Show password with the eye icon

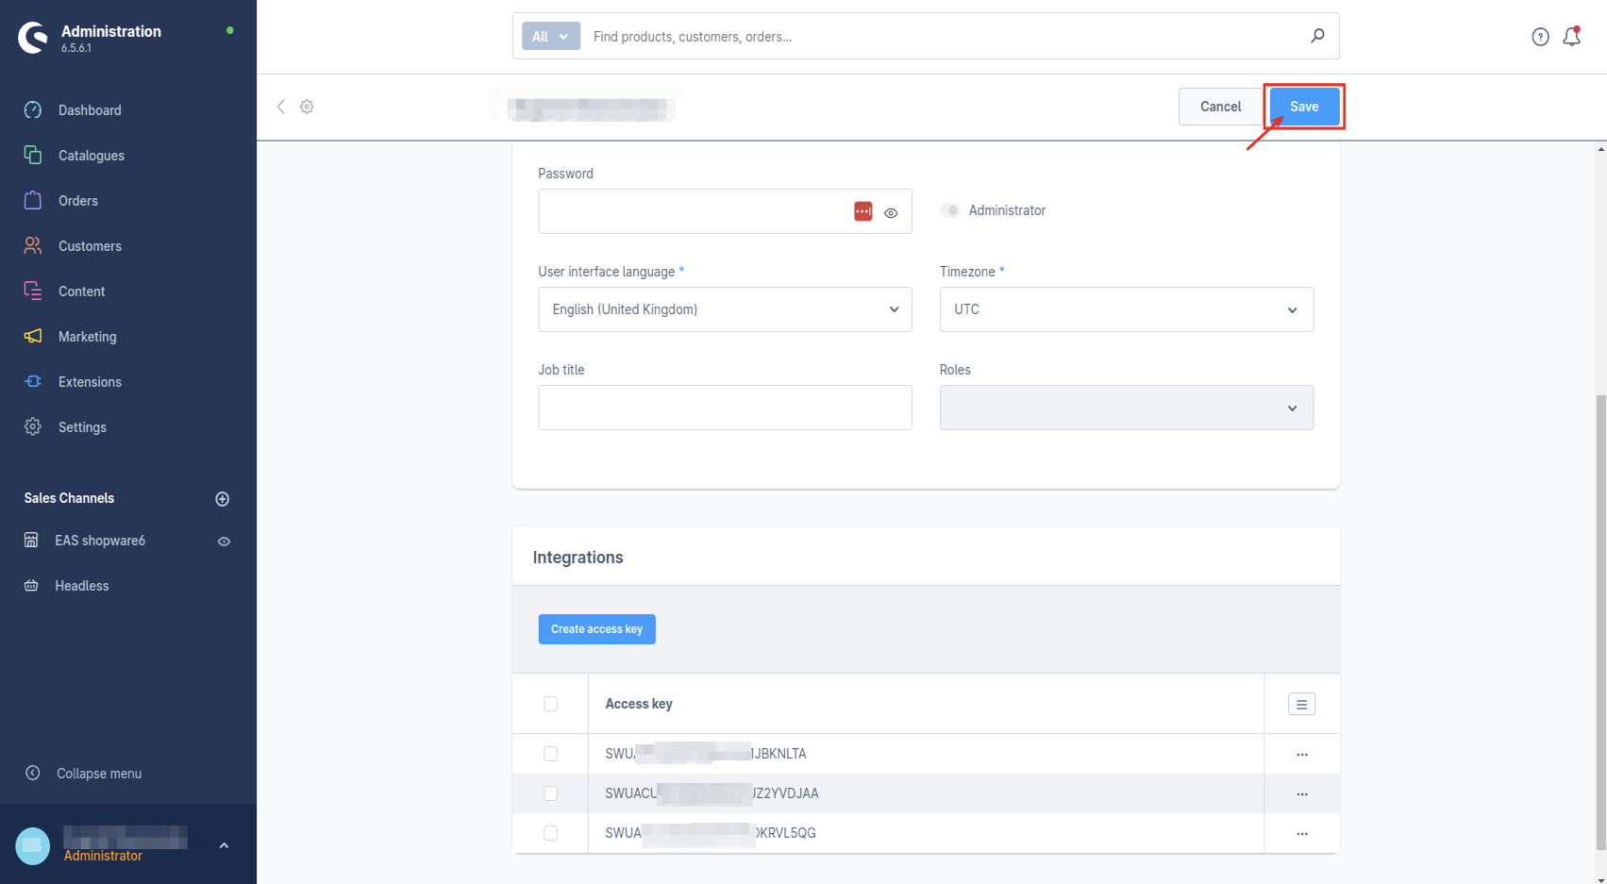click(891, 213)
